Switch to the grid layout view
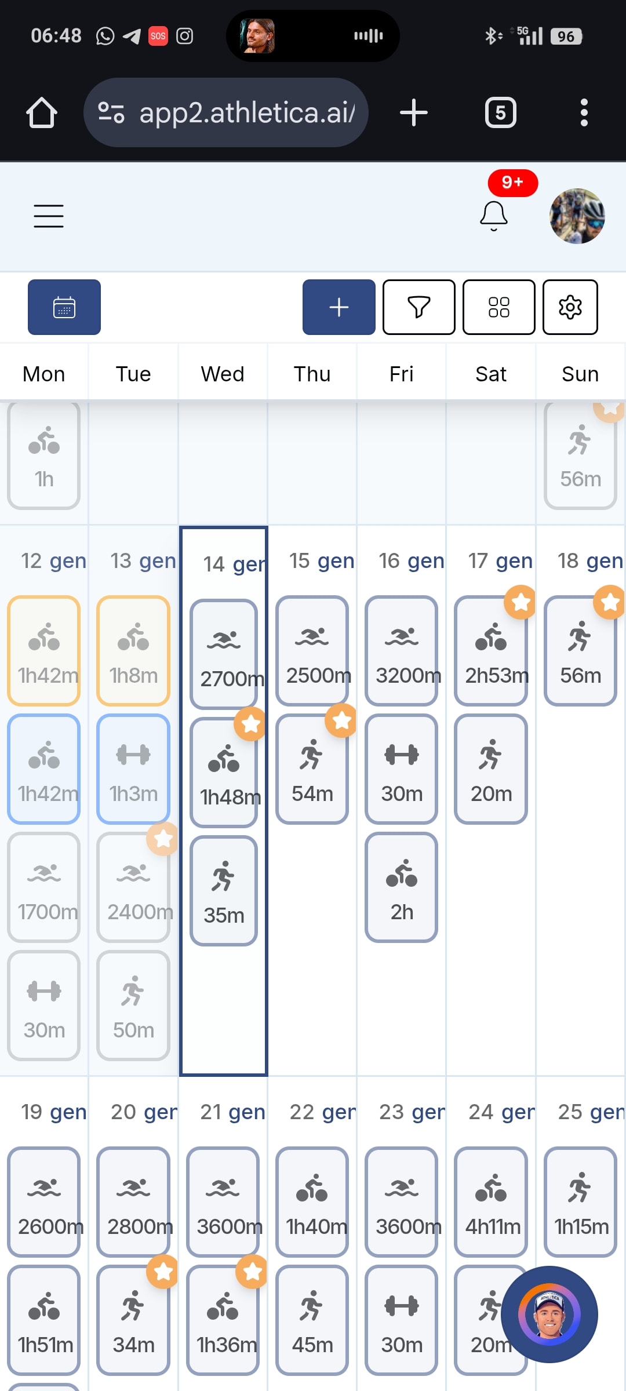The image size is (626, 1391). (x=498, y=307)
